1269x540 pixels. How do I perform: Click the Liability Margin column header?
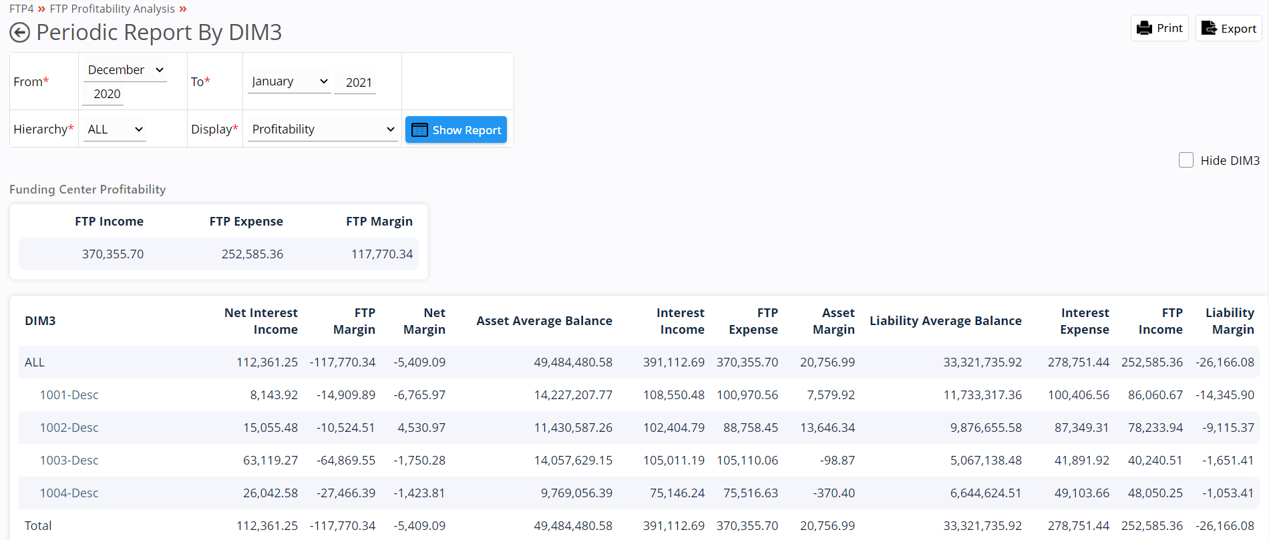[x=1230, y=321]
